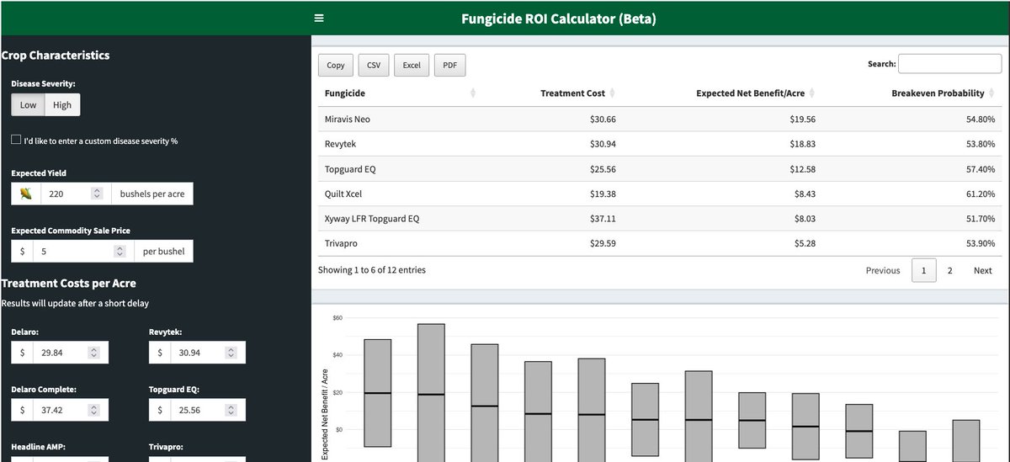Click the Quilt Xcel table row
Viewport: 1010px width, 462px height.
click(x=660, y=194)
